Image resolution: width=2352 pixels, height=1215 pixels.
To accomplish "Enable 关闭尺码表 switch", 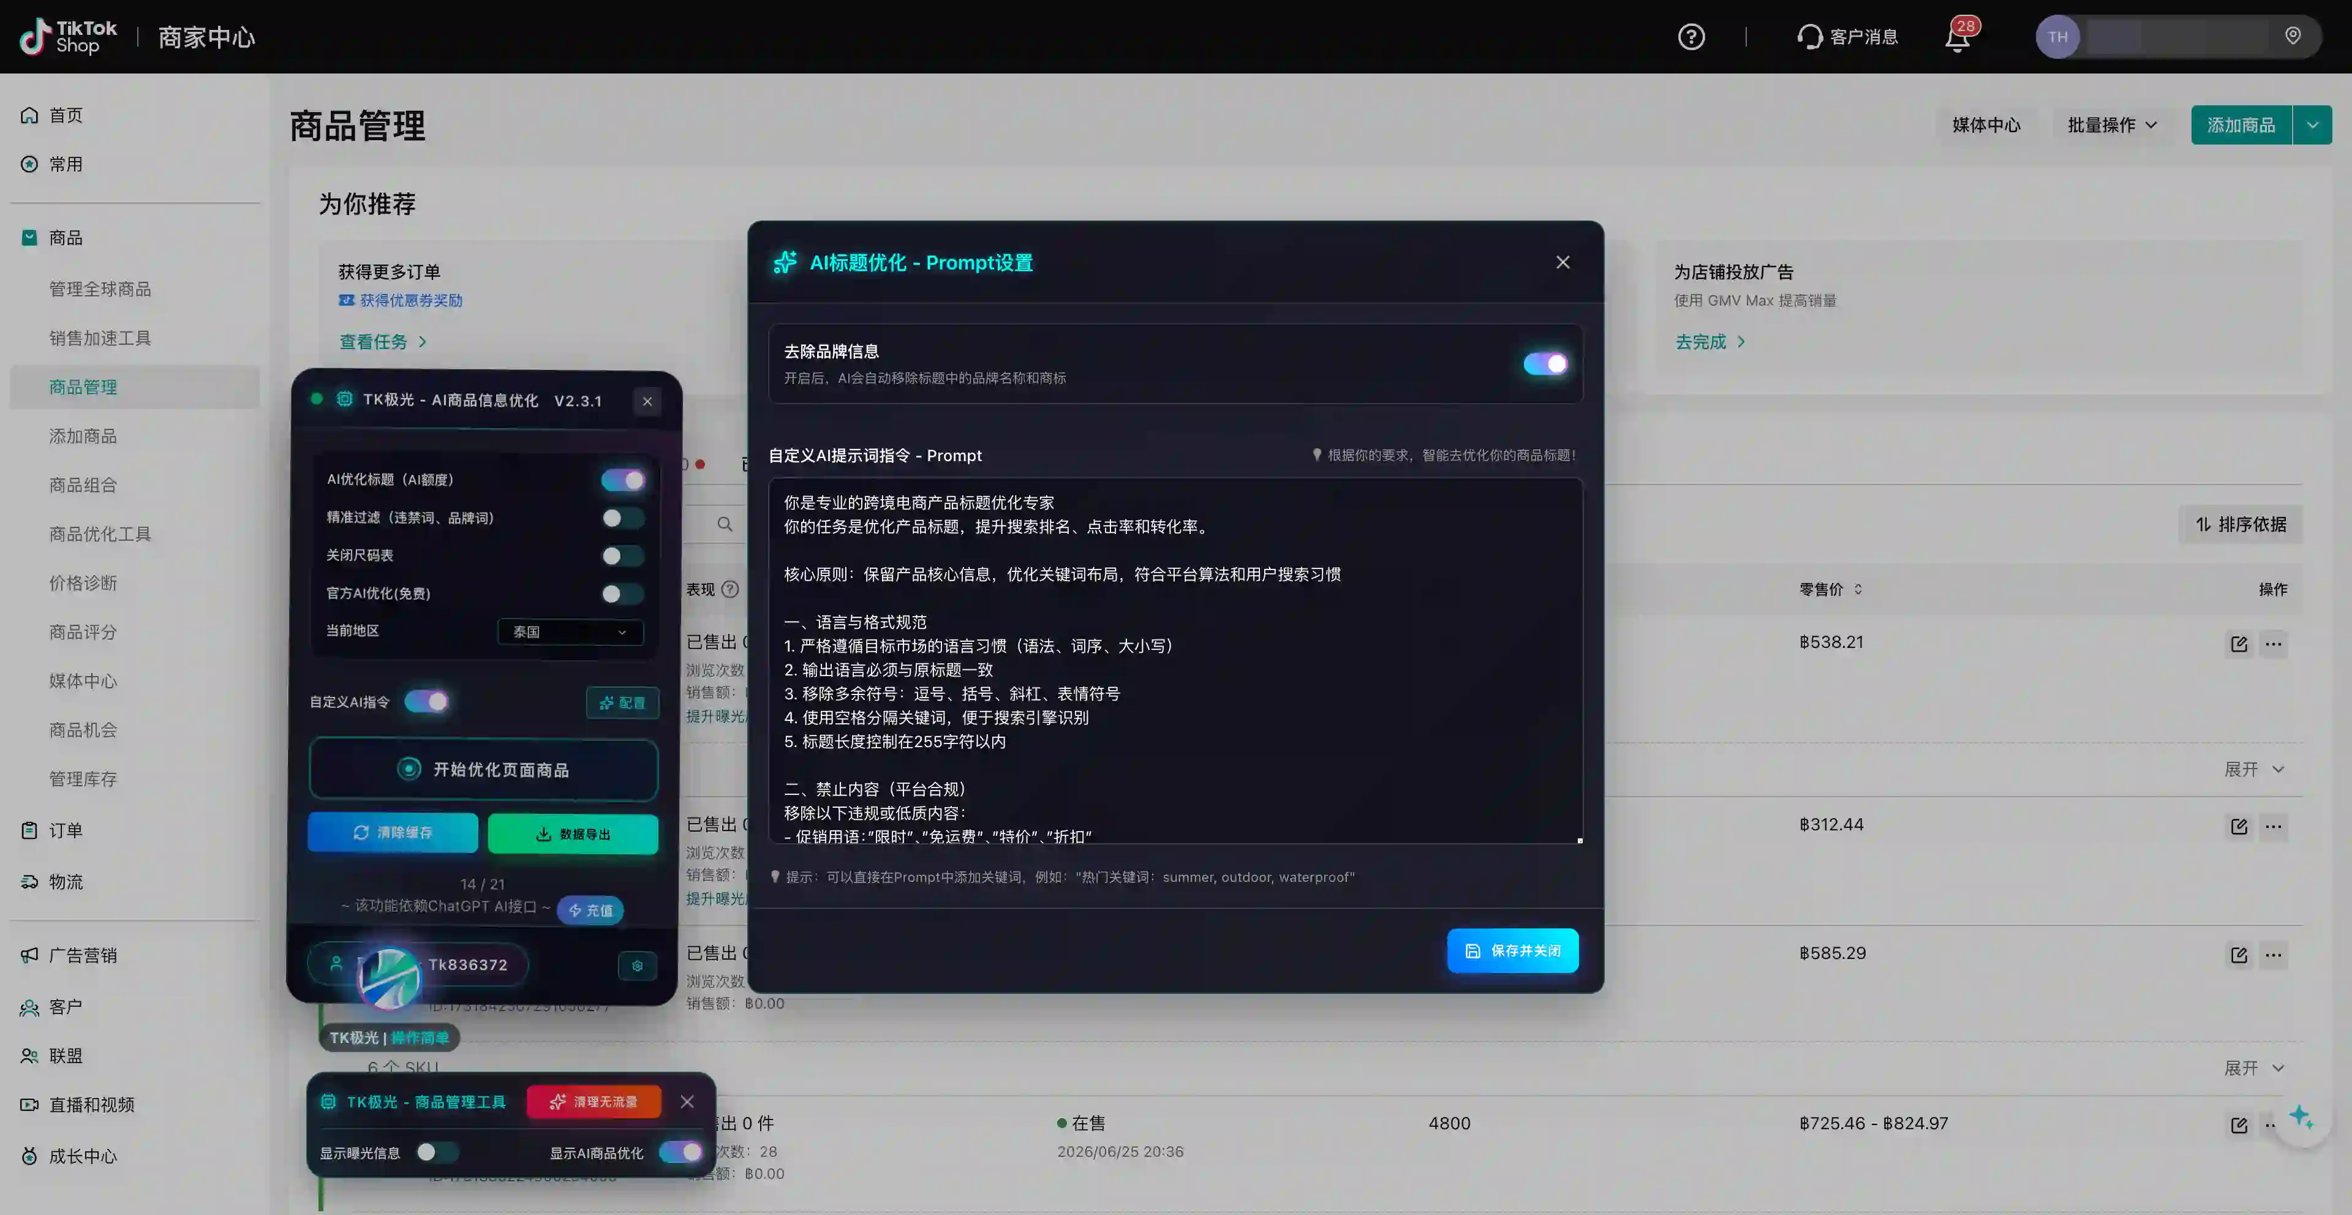I will [x=623, y=555].
